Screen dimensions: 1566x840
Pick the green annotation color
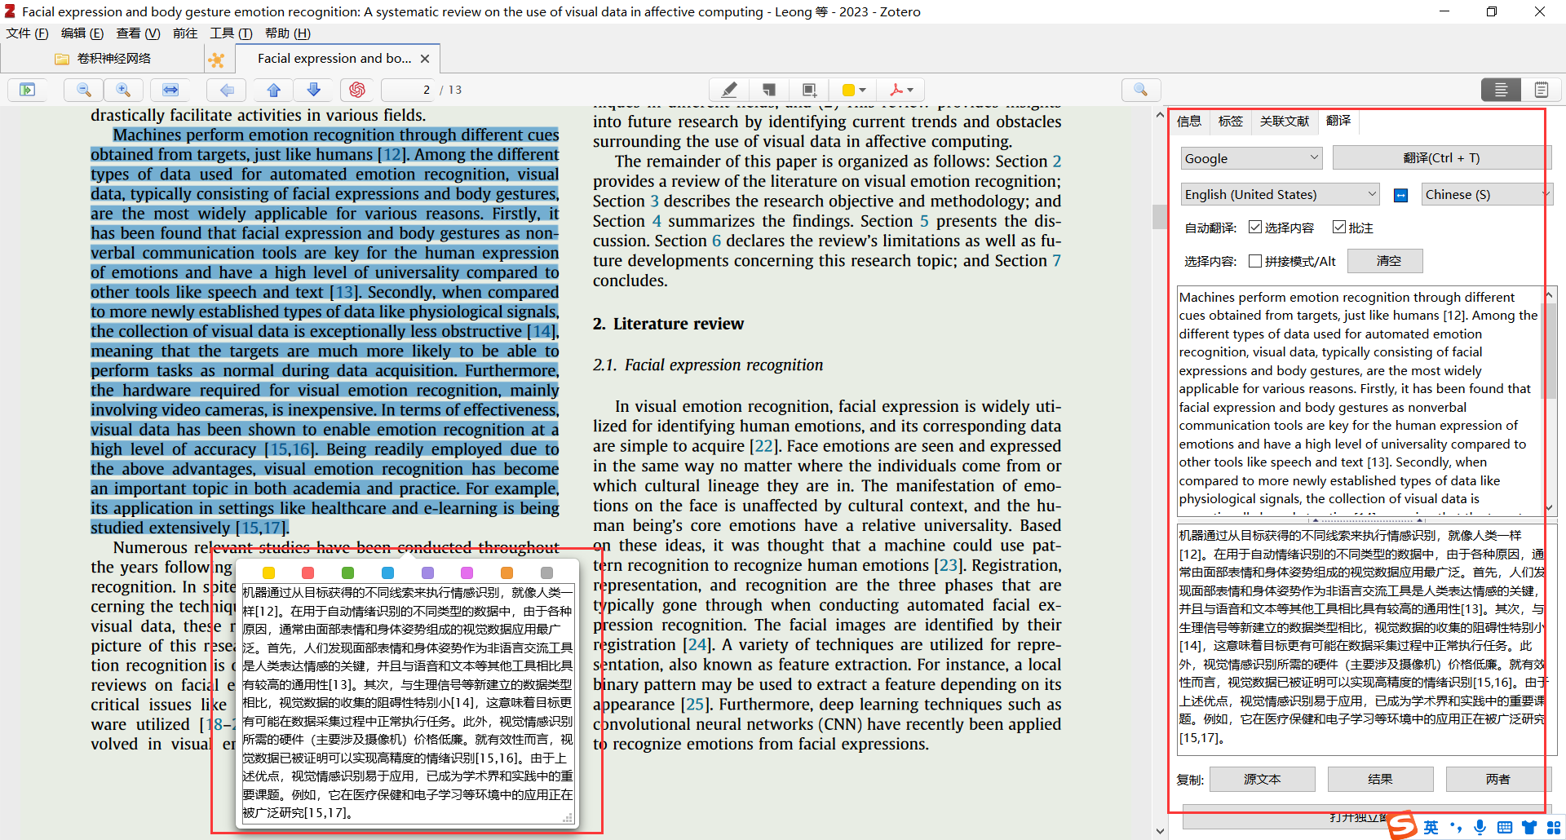pos(347,573)
